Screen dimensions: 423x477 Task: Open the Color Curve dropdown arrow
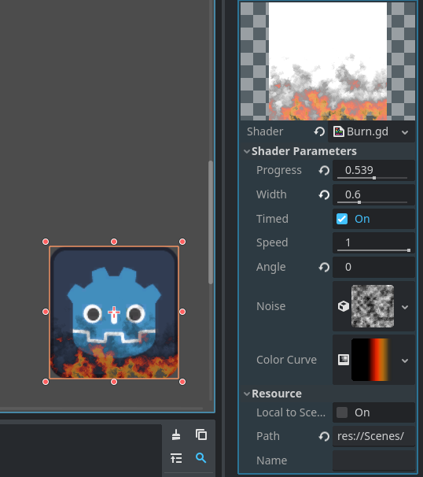click(x=405, y=361)
